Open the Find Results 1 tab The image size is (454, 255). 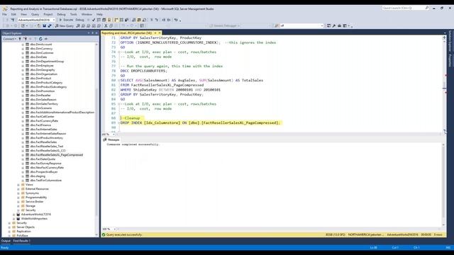21,241
